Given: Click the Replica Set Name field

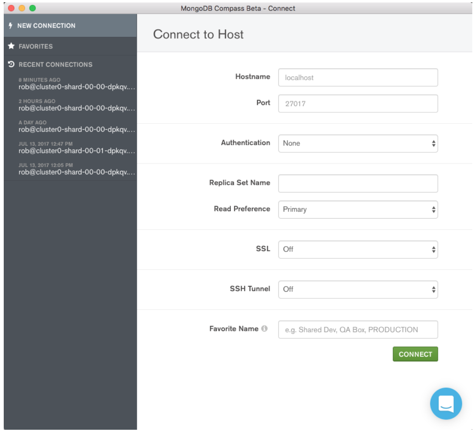Looking at the screenshot, I should coord(358,183).
